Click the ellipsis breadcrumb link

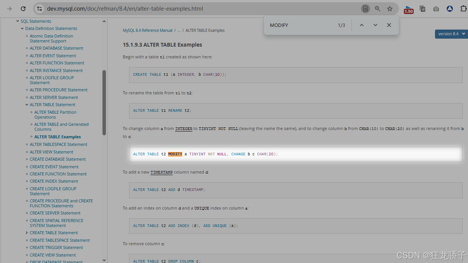click(x=179, y=30)
